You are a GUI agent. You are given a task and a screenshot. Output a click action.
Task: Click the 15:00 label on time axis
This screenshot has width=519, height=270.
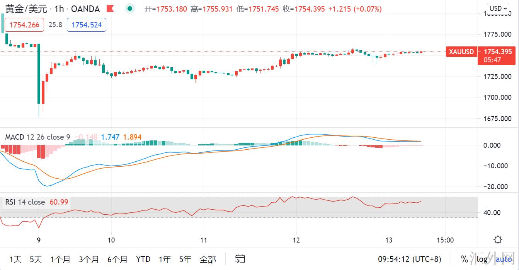(445, 240)
